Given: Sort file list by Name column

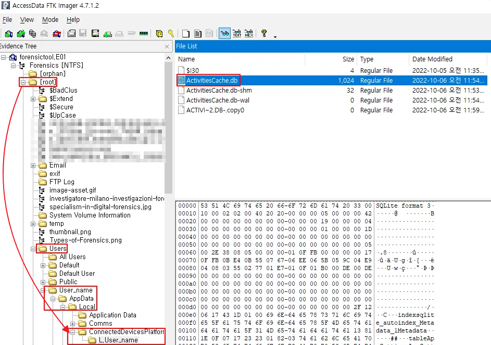Looking at the screenshot, I should [x=240, y=59].
